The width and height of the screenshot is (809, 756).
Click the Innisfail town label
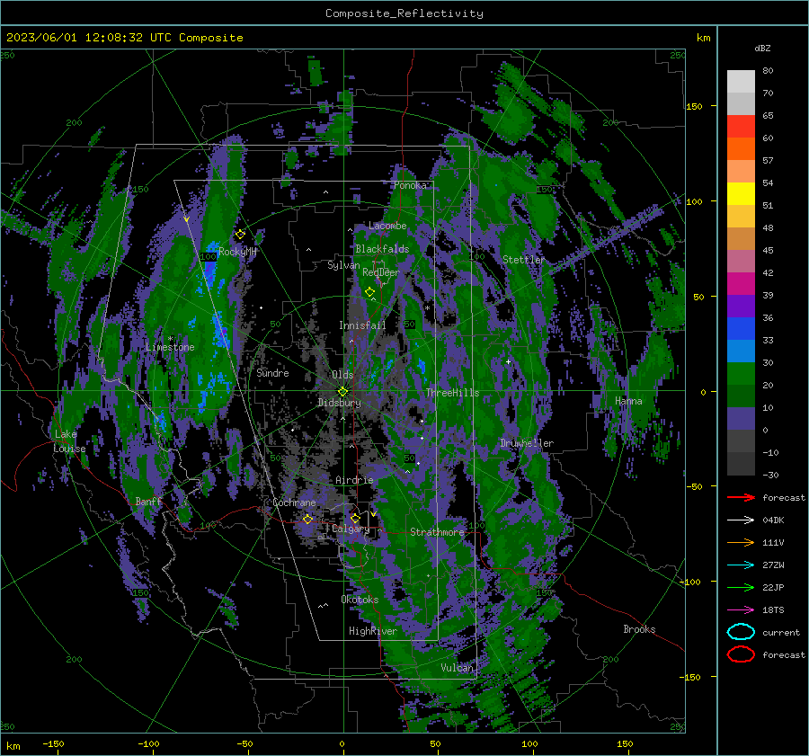[362, 325]
